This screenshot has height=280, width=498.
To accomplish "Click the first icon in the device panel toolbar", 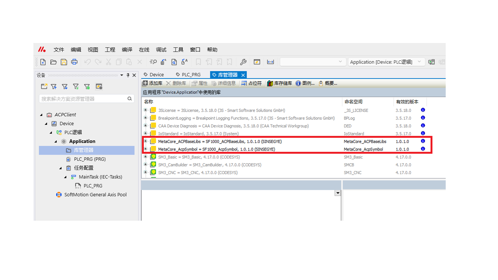I will point(44,86).
